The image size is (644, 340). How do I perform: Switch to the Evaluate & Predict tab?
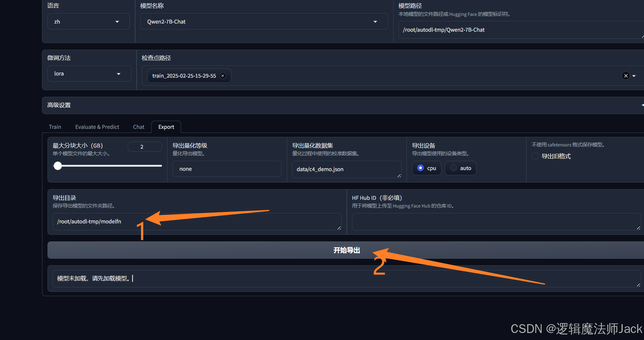[97, 127]
